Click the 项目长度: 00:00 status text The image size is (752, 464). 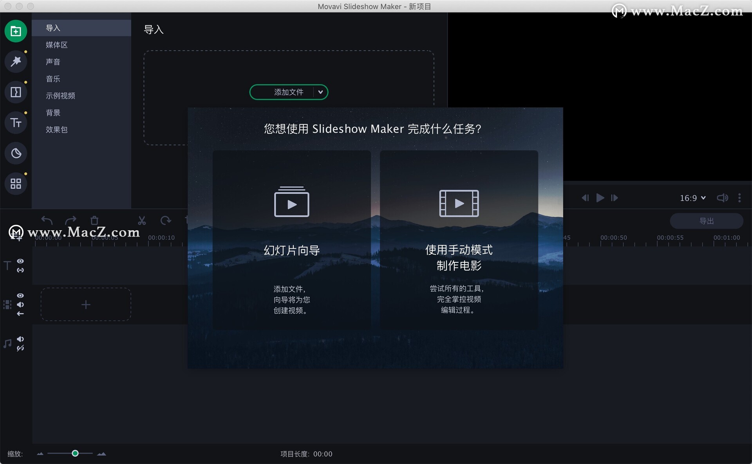306,454
